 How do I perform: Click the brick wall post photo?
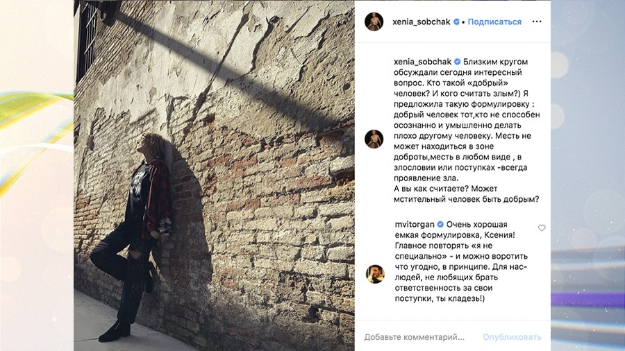click(214, 175)
